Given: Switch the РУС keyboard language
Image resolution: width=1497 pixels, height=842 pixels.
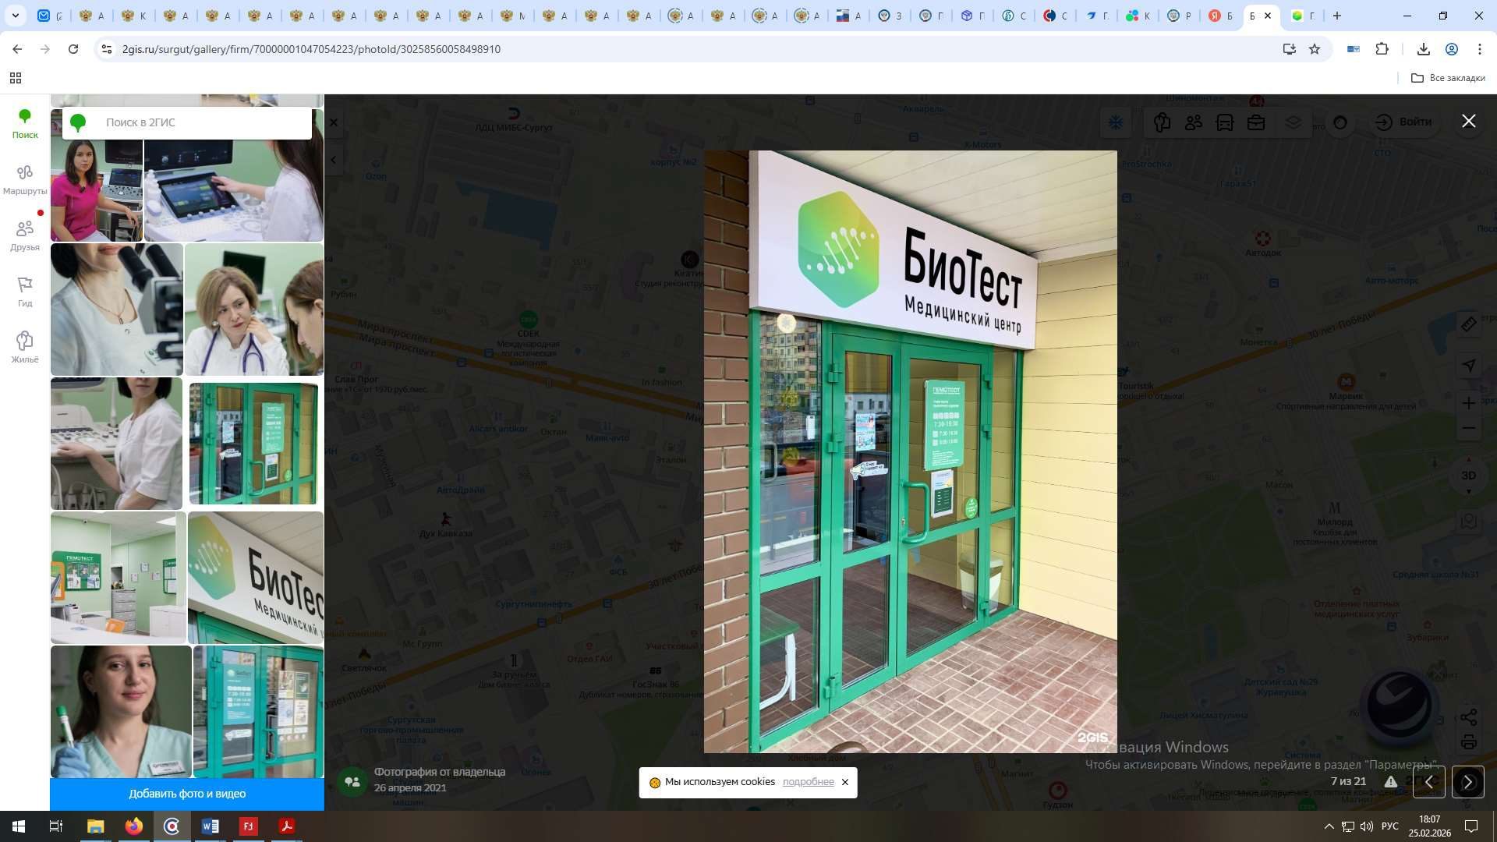Looking at the screenshot, I should (1389, 826).
